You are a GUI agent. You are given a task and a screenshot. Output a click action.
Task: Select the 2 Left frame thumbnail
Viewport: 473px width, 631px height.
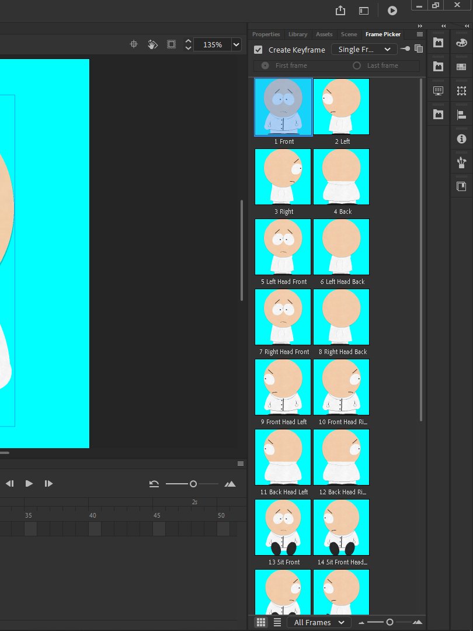pos(341,107)
